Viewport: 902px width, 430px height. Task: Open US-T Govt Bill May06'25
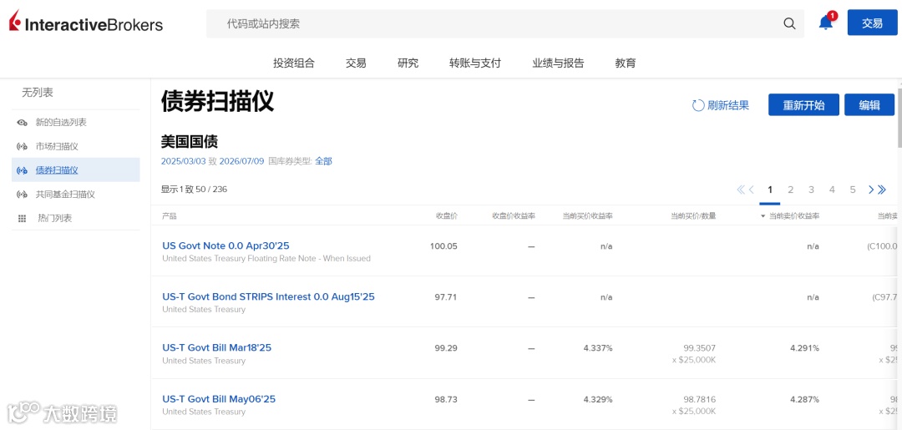[219, 399]
